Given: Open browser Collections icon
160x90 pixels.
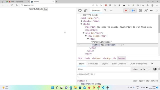Looking at the screenshot, I should click(147, 5).
